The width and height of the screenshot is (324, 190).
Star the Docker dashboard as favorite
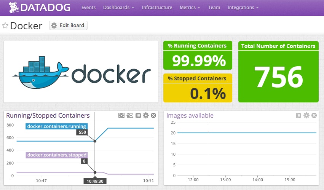point(5,26)
